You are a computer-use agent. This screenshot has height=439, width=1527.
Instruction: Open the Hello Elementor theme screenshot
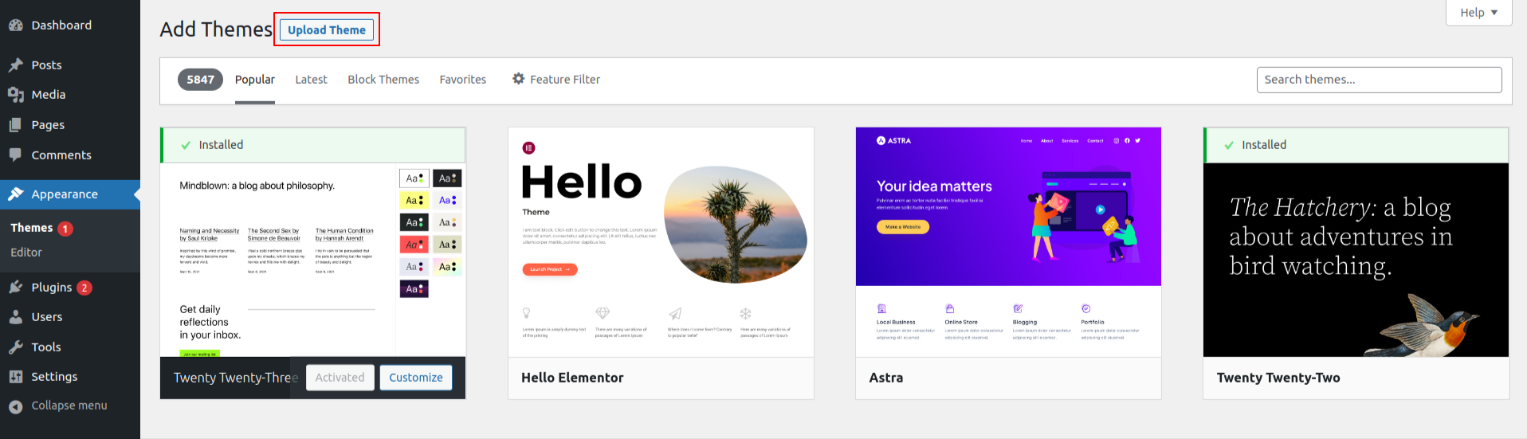(661, 242)
